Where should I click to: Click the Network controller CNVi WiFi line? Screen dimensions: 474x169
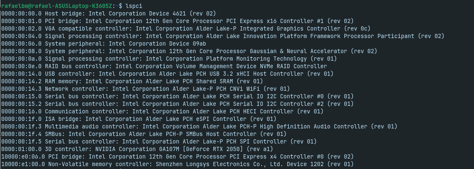[x=146, y=89]
